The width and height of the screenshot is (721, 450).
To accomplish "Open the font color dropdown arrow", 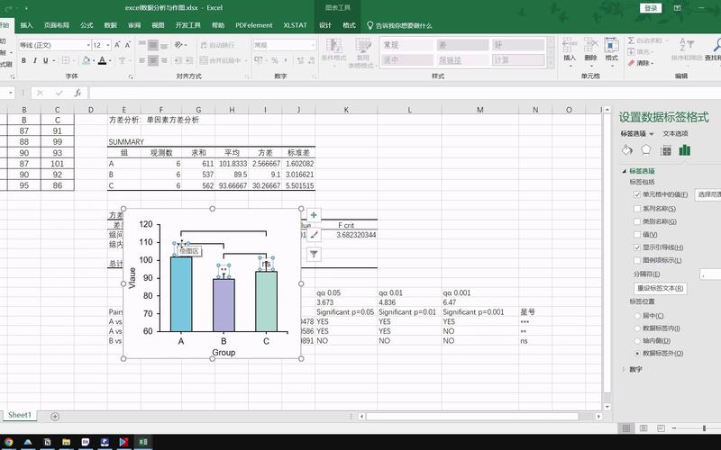I will point(110,60).
